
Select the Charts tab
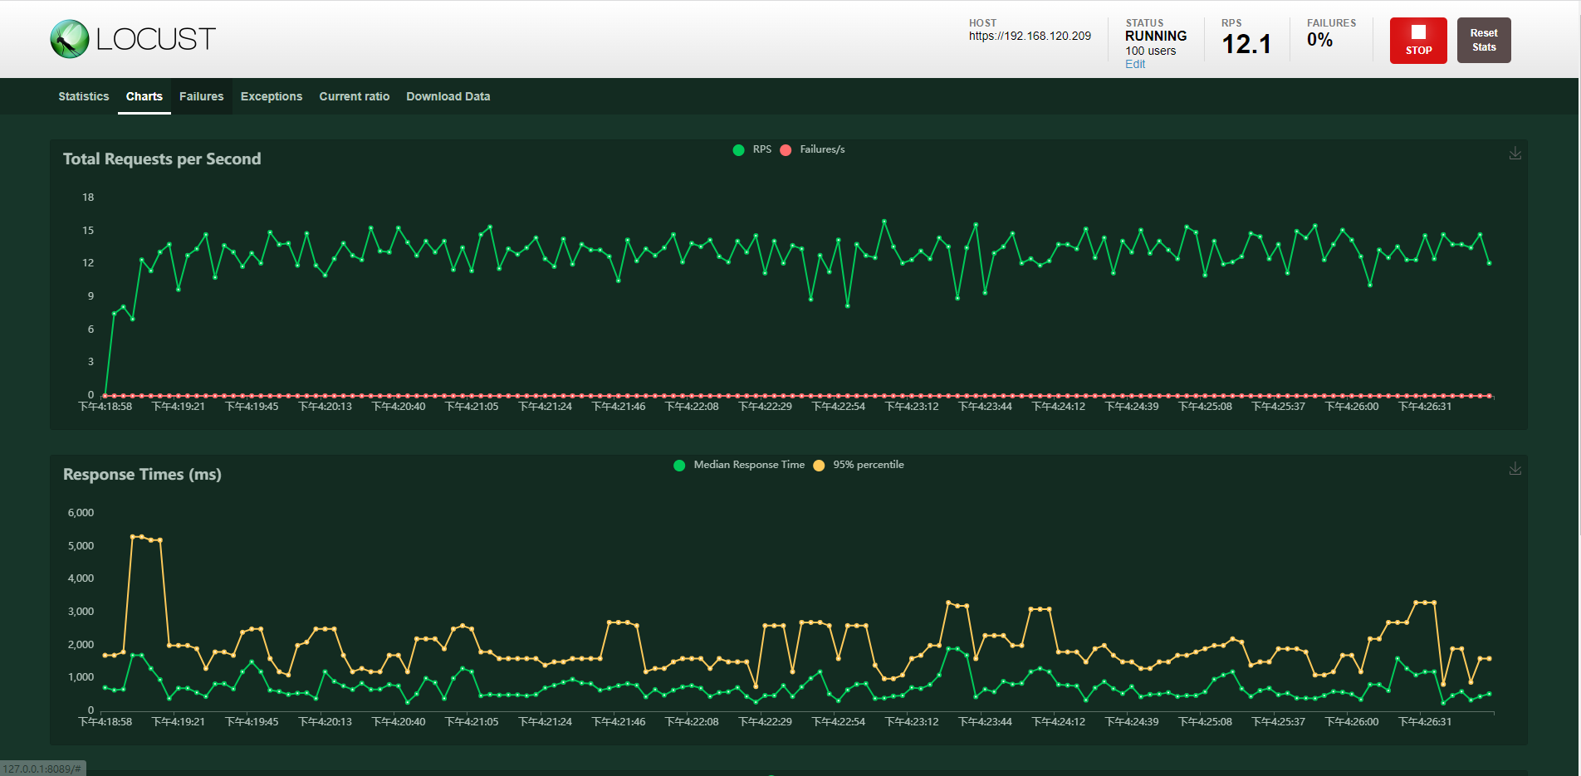click(144, 96)
